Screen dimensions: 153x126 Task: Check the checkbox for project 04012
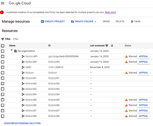[3, 67]
